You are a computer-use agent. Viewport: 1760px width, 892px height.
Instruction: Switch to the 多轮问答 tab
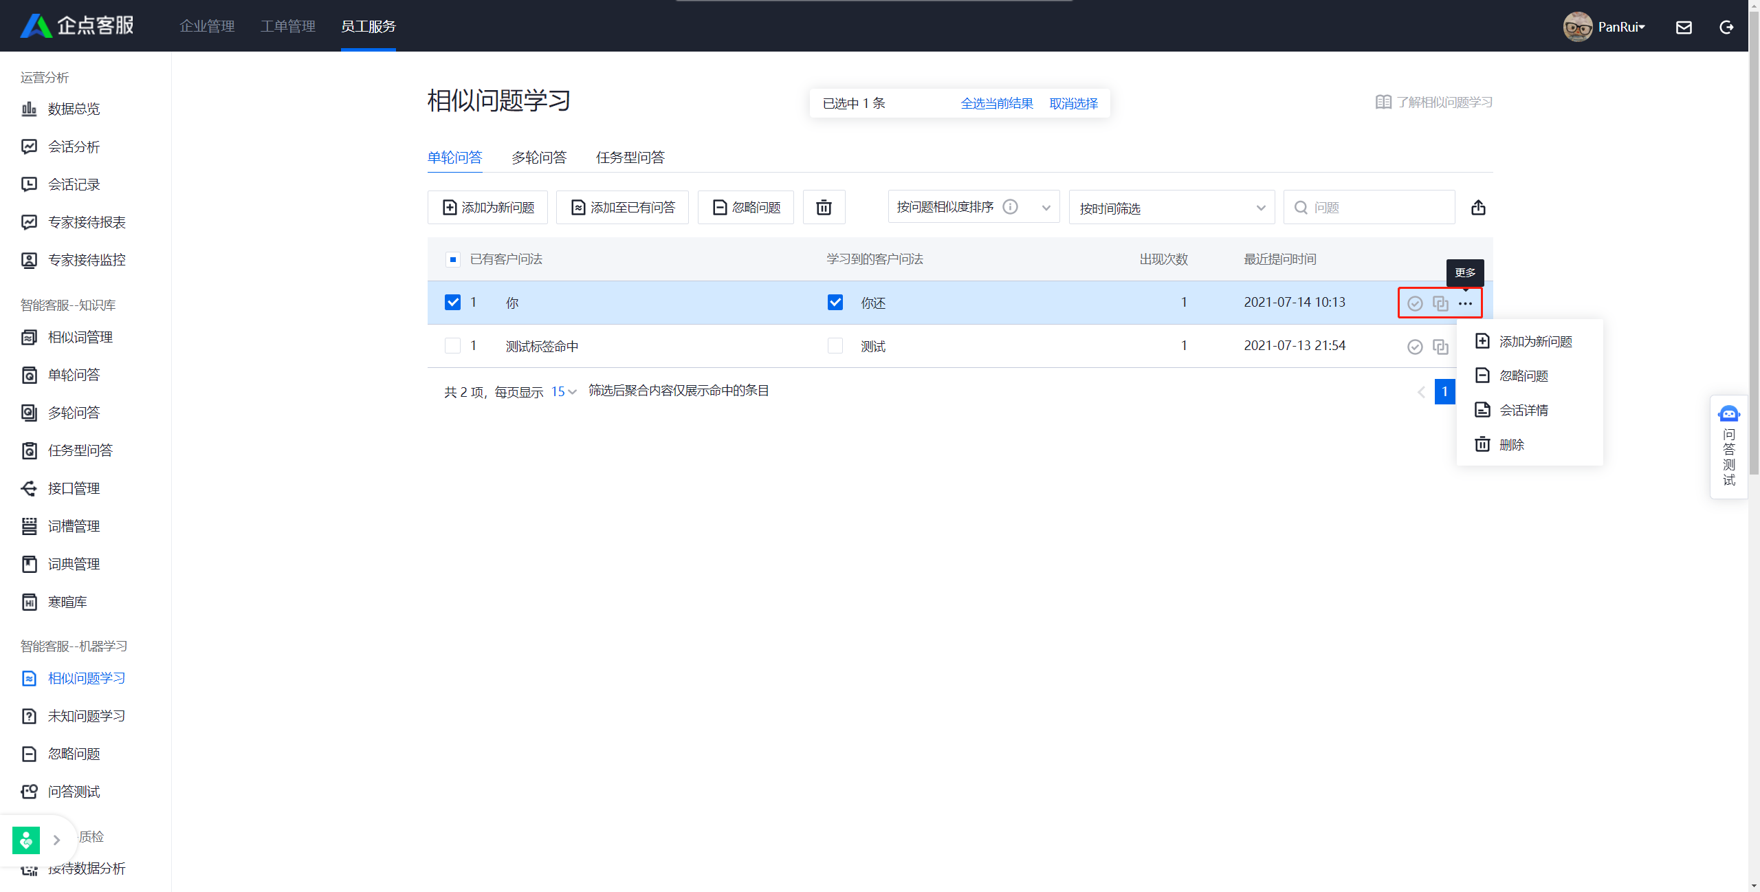click(x=538, y=157)
